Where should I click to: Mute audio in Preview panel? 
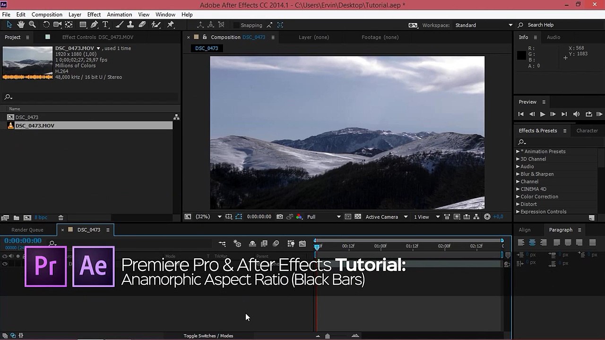click(576, 114)
